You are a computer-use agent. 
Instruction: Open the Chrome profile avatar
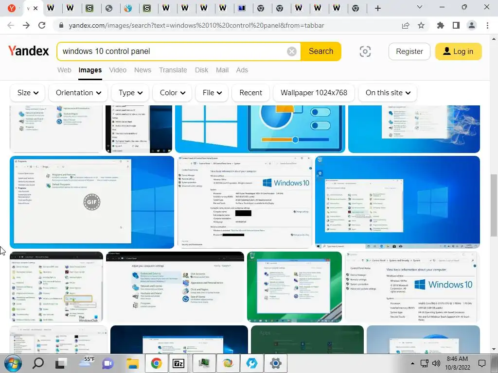(x=472, y=25)
